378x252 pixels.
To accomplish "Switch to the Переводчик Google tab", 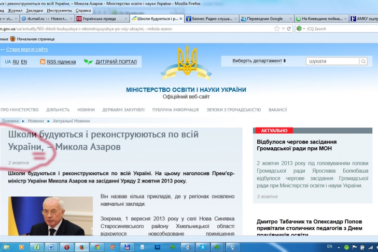I will click(x=264, y=19).
